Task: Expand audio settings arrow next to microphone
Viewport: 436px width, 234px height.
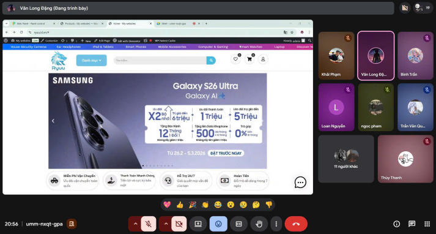Action: 135,224
